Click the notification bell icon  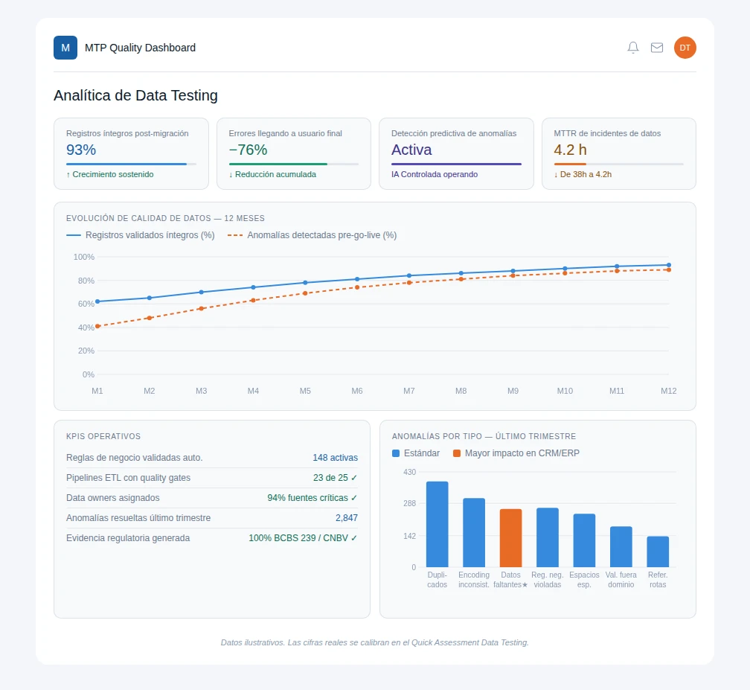pyautogui.click(x=632, y=48)
